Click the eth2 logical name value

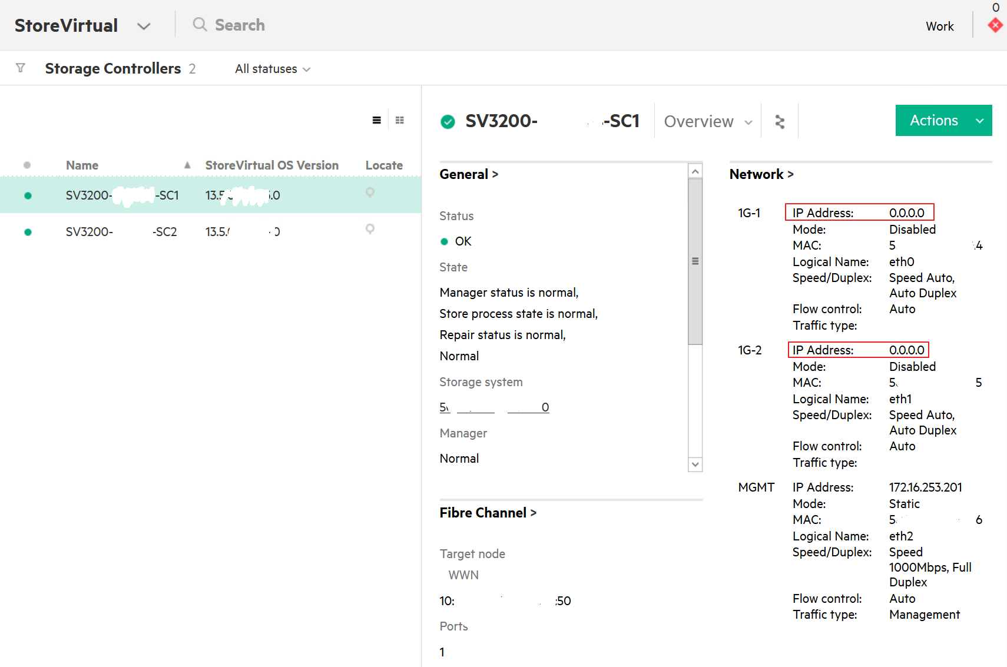click(x=901, y=536)
